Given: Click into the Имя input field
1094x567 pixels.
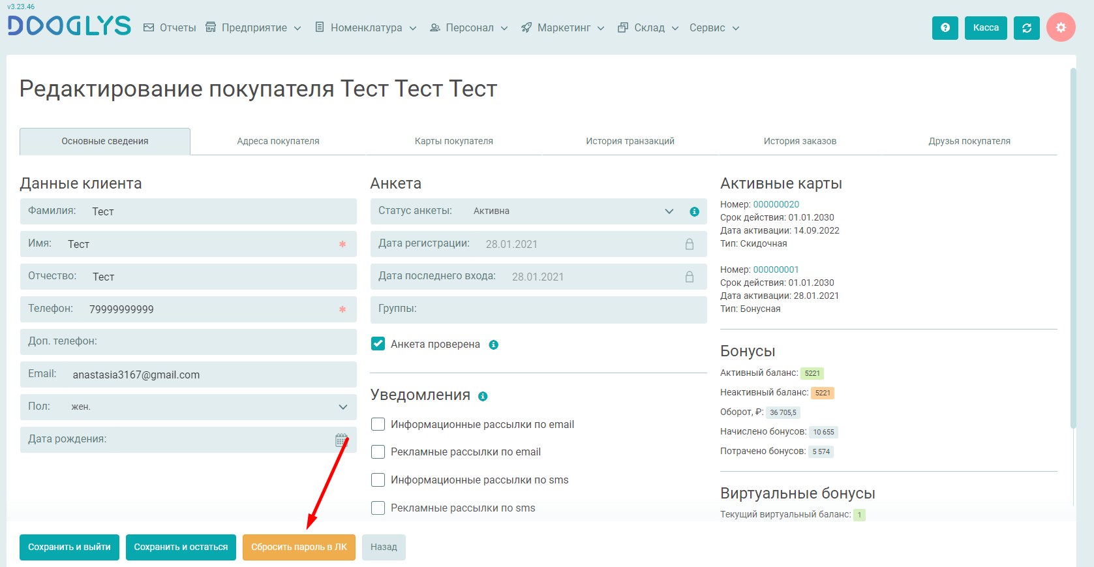Looking at the screenshot, I should click(x=189, y=244).
